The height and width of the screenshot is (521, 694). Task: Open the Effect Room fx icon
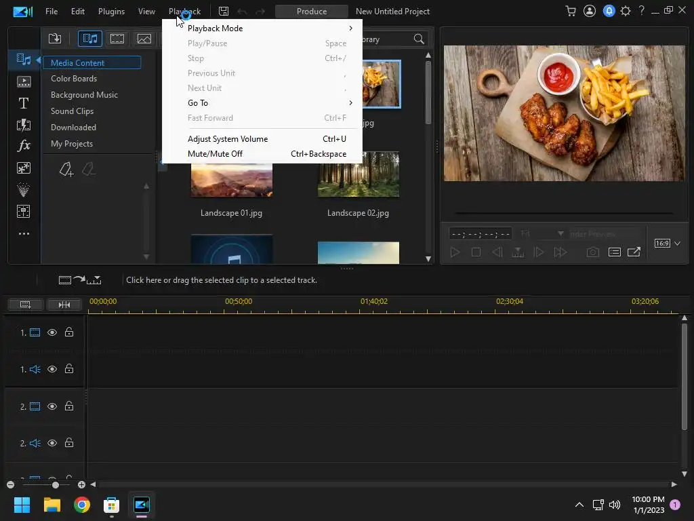[x=24, y=146]
